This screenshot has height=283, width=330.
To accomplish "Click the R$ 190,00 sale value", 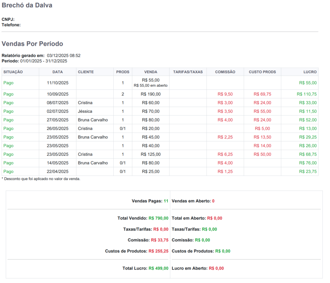I will point(150,94).
